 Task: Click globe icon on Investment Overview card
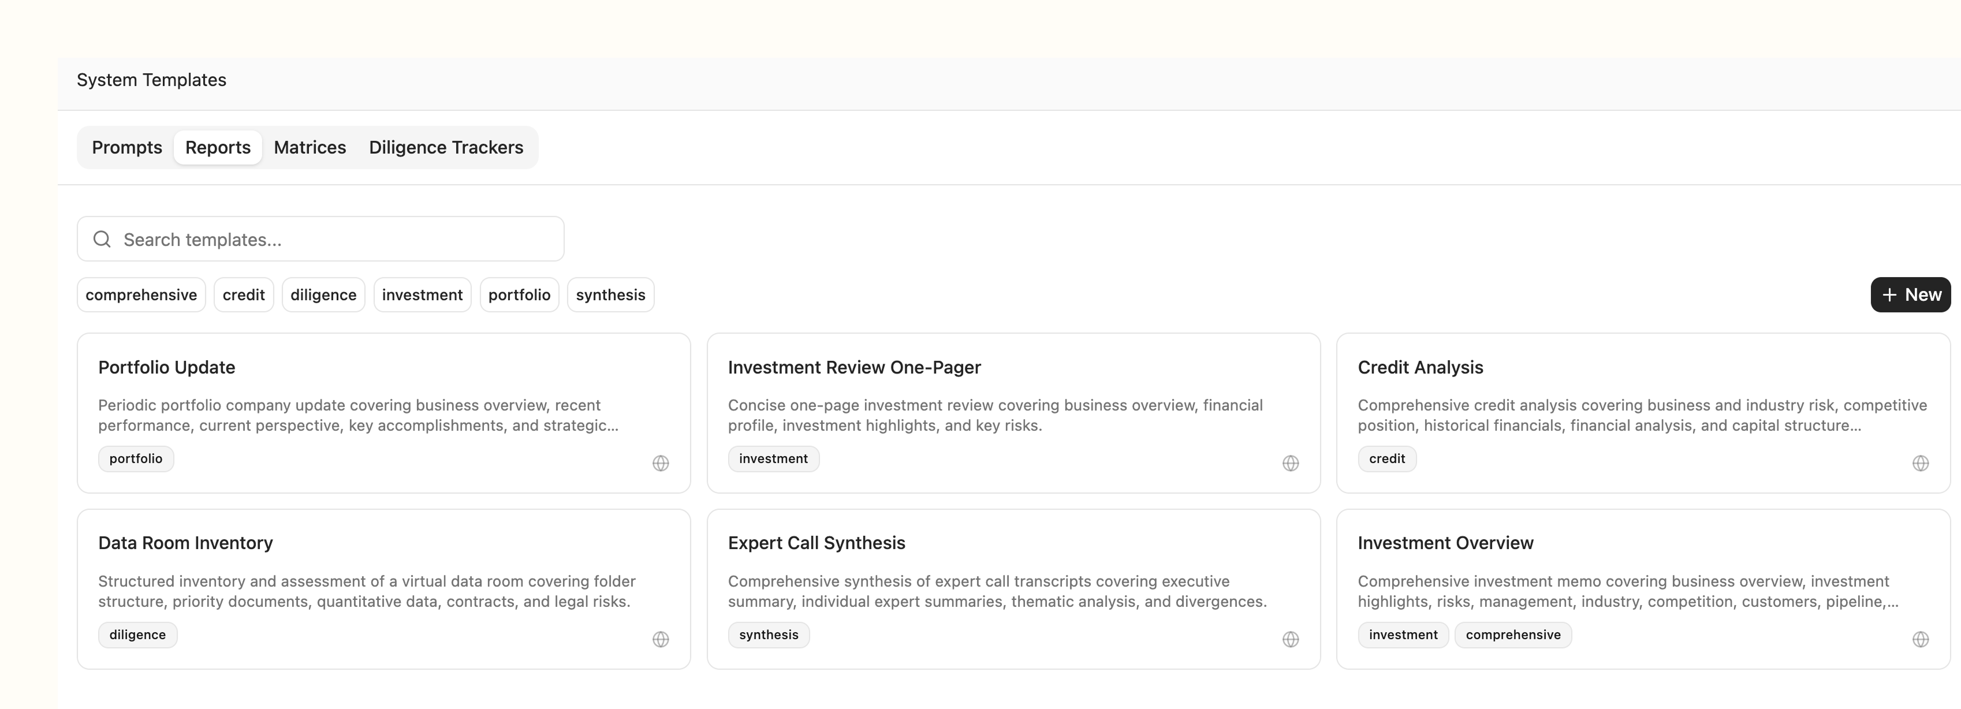(1920, 639)
